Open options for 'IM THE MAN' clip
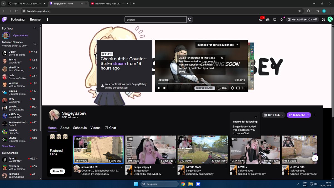This screenshot has width=334, height=188. pyautogui.click(x=226, y=167)
